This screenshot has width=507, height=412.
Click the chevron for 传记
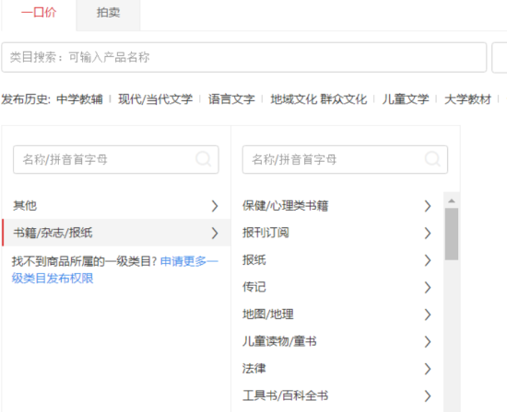(x=428, y=287)
